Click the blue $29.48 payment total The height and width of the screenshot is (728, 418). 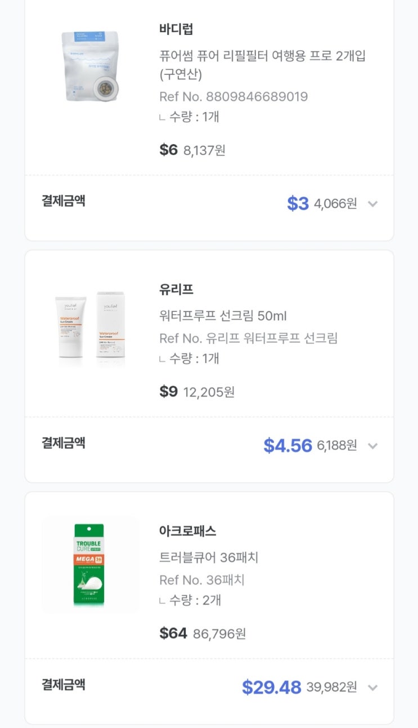pyautogui.click(x=271, y=687)
